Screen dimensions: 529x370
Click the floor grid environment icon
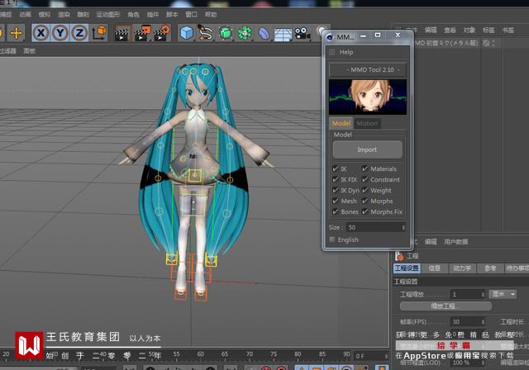[x=283, y=34]
